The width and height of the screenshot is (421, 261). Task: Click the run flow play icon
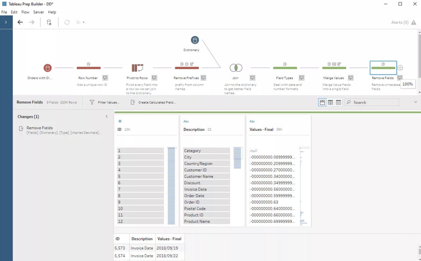tap(78, 22)
